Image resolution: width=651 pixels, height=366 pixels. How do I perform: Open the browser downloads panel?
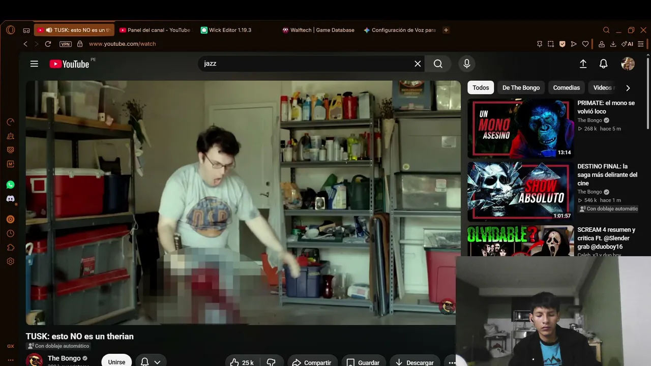(613, 44)
